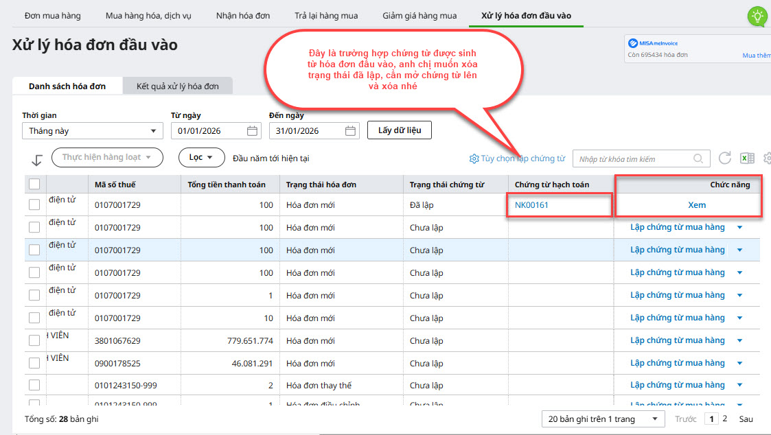The height and width of the screenshot is (435, 771).
Task: Click the green lightbulb tips icon
Action: 757,16
